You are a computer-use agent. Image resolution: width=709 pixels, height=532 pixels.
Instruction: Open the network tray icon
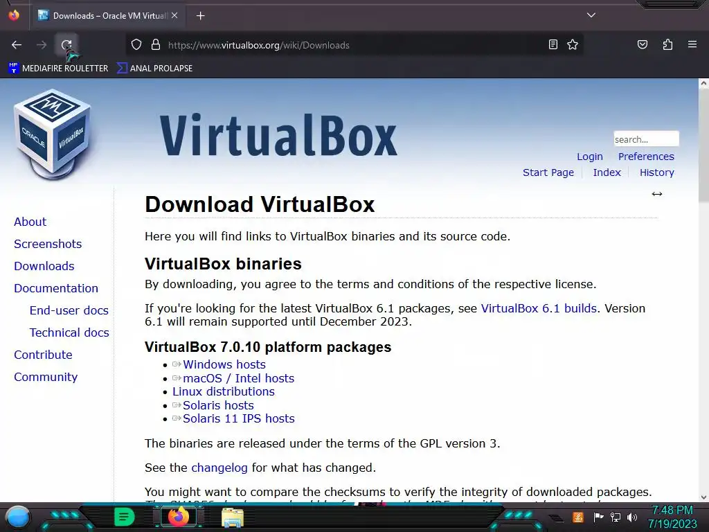[x=615, y=517]
